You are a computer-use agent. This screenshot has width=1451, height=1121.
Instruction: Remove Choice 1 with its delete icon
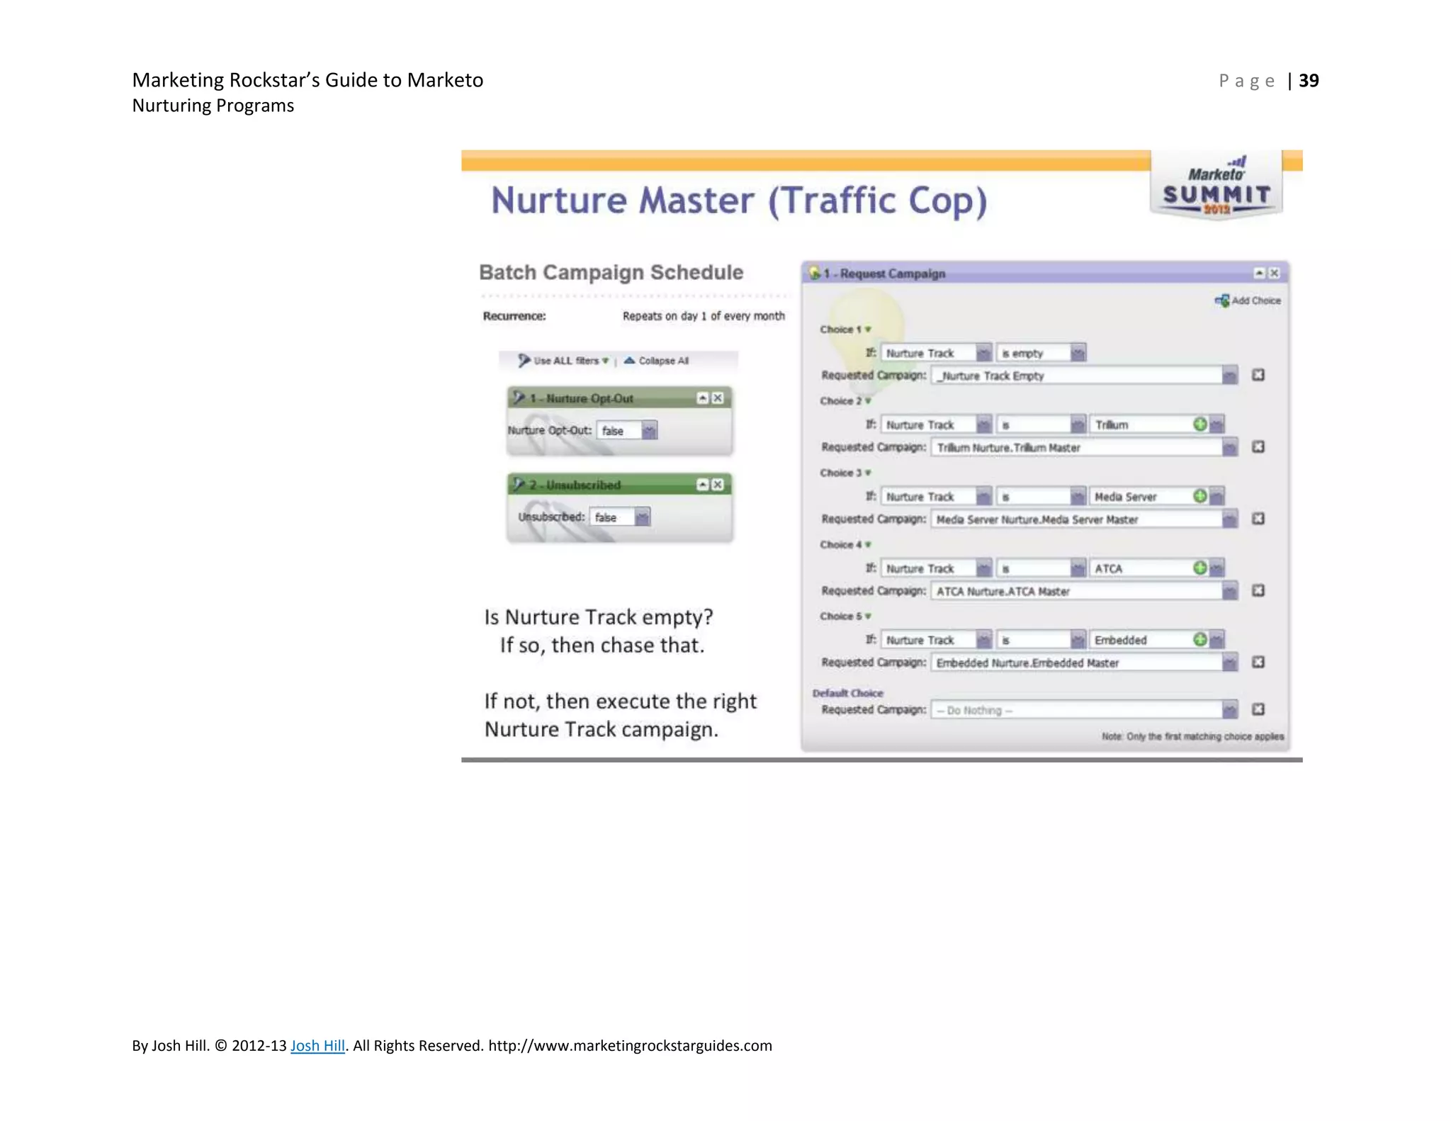tap(1258, 375)
